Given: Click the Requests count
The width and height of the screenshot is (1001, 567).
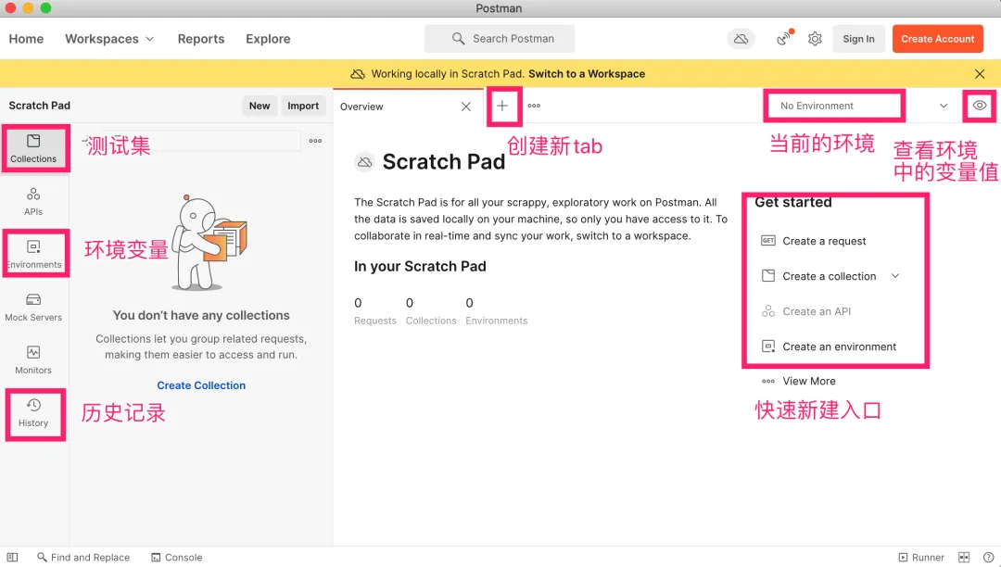Looking at the screenshot, I should pyautogui.click(x=374, y=310).
